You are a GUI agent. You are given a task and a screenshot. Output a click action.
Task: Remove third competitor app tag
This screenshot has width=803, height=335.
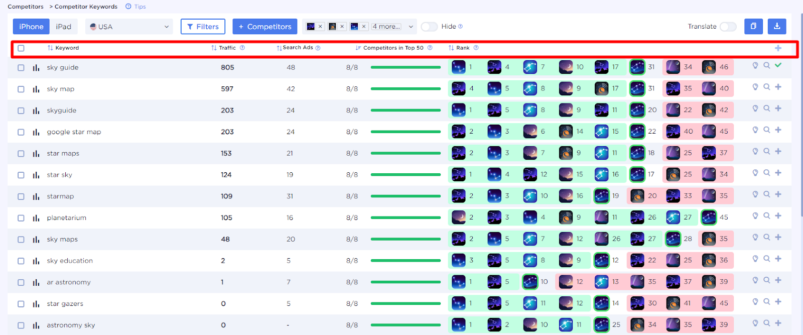point(364,27)
